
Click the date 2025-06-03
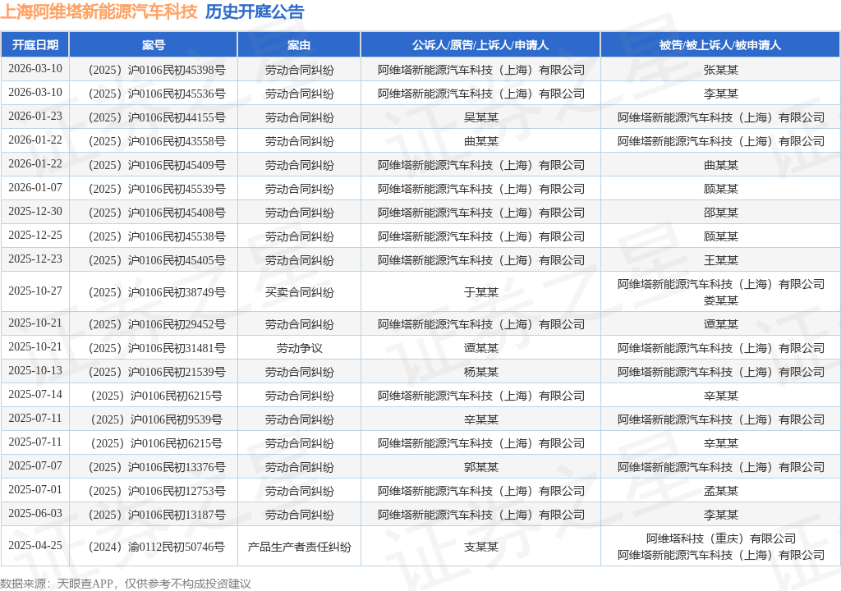coord(35,513)
